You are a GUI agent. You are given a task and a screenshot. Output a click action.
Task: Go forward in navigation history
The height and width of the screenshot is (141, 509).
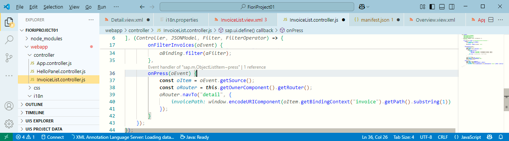pyautogui.click(x=152, y=7)
